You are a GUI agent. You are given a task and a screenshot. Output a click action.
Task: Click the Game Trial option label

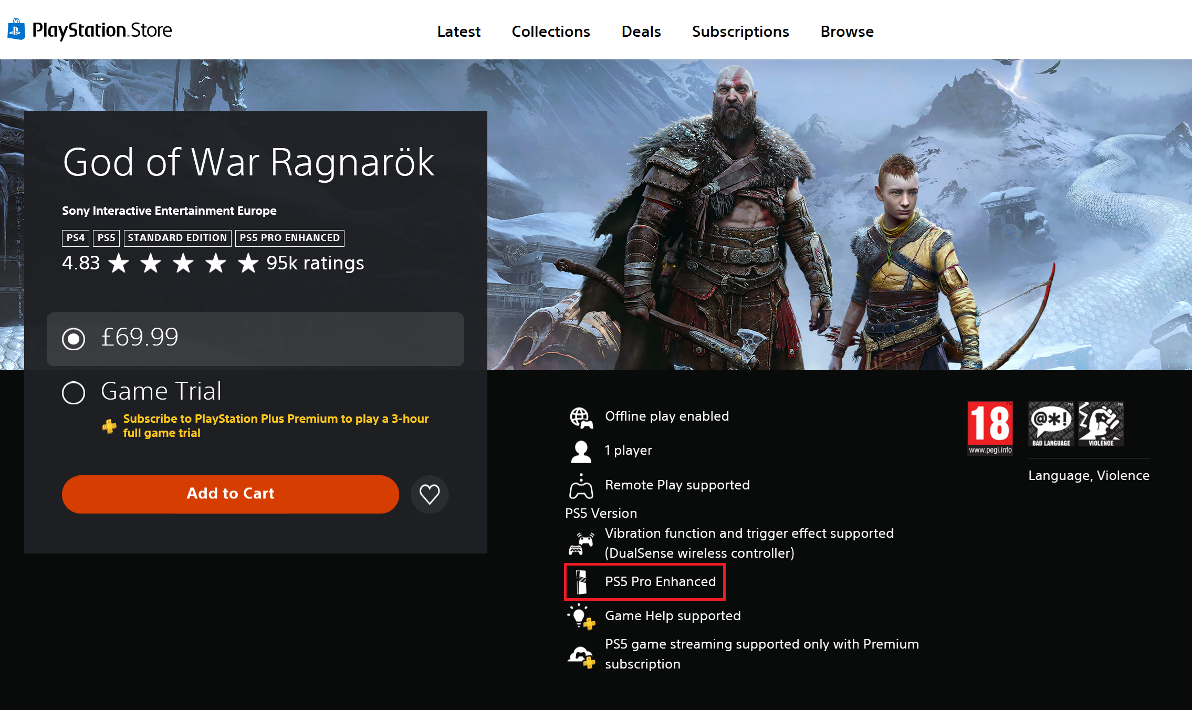coord(161,391)
